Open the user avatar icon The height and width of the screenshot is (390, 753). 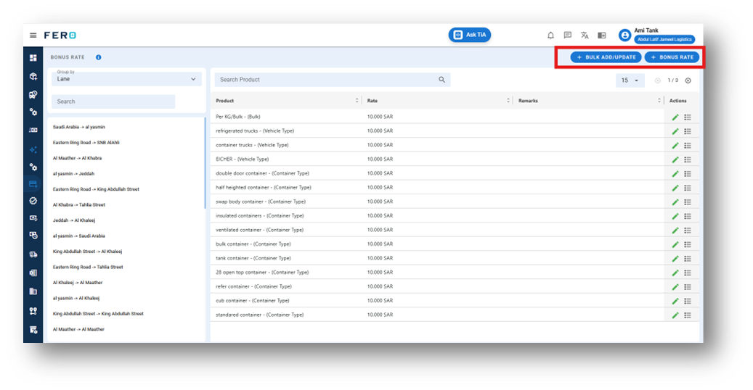coord(624,35)
